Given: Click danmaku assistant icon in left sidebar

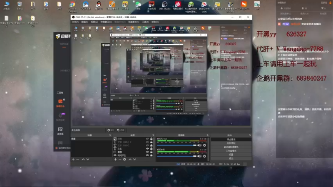Looking at the screenshot, I should (x=60, y=102).
